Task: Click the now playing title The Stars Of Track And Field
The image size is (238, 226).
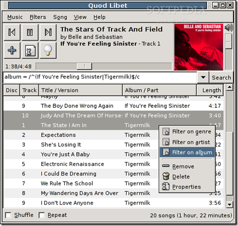Action: pyautogui.click(x=112, y=29)
